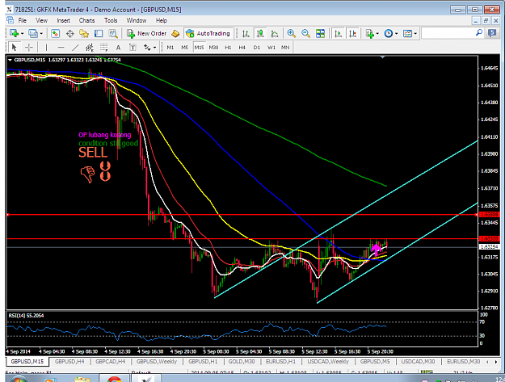The image size is (505, 382).
Task: Select the Fibonacci Retracement tool
Action: 103,48
